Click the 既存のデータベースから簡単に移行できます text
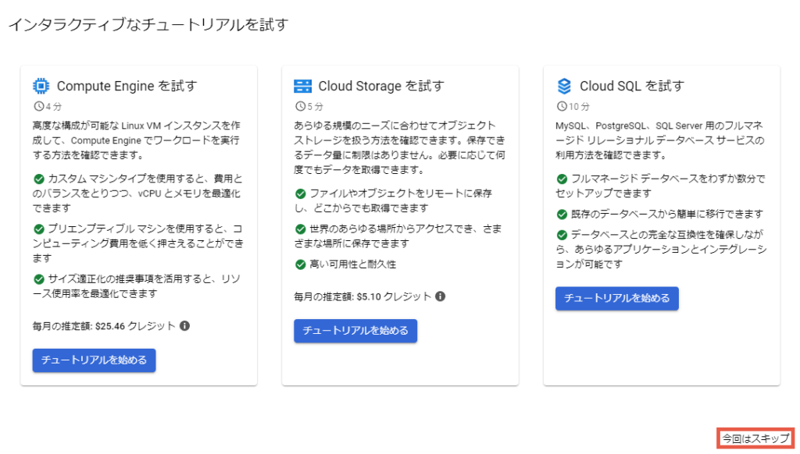800x454 pixels. coord(667,214)
